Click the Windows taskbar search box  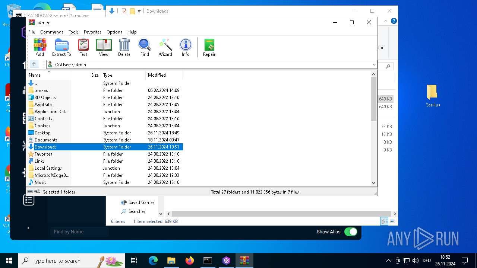pos(72,261)
